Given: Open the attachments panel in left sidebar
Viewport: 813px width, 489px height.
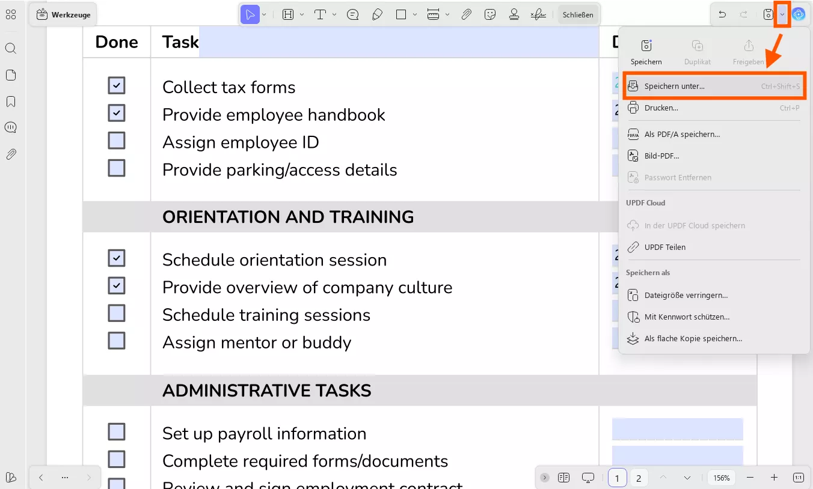Looking at the screenshot, I should tap(11, 154).
